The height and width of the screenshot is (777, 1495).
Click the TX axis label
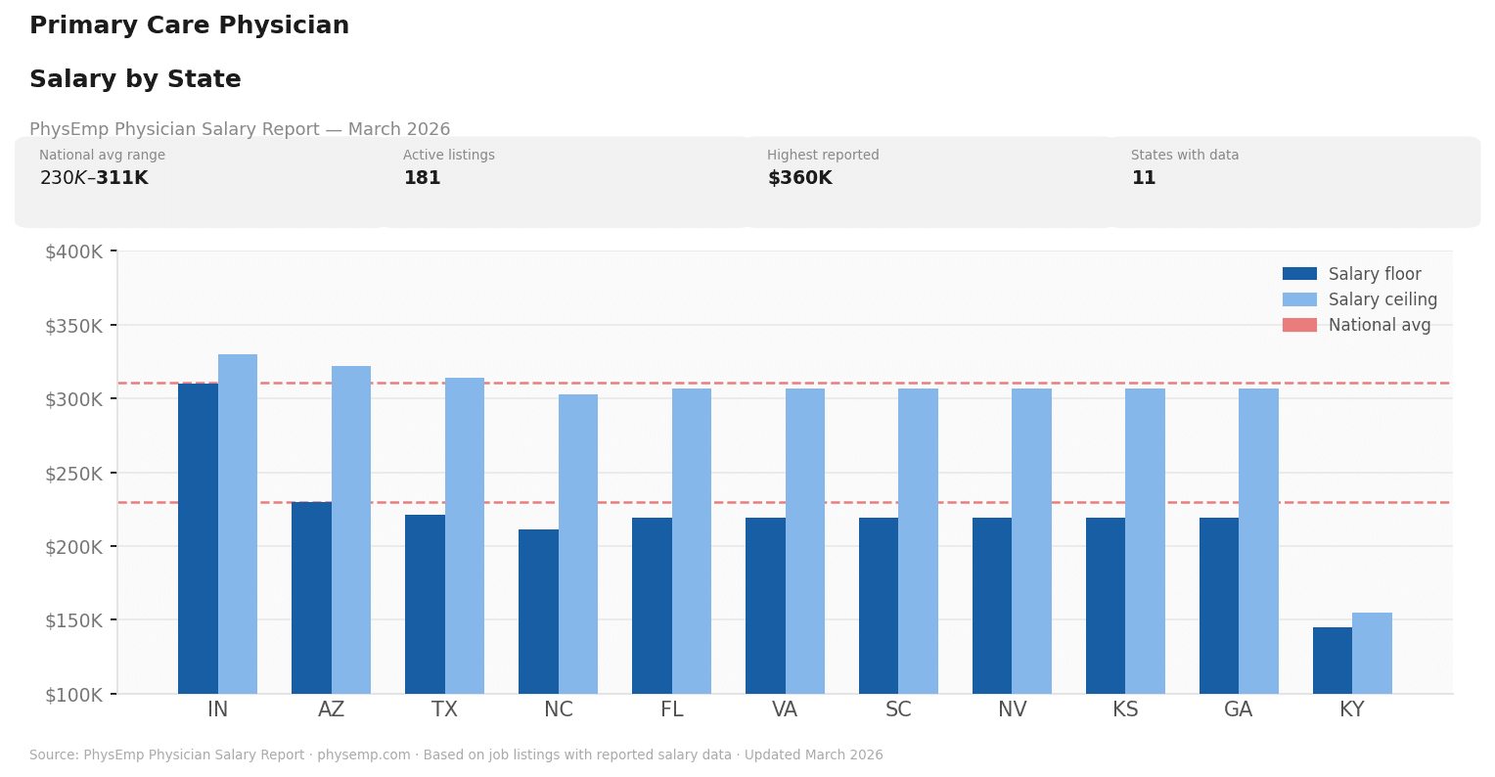[445, 708]
